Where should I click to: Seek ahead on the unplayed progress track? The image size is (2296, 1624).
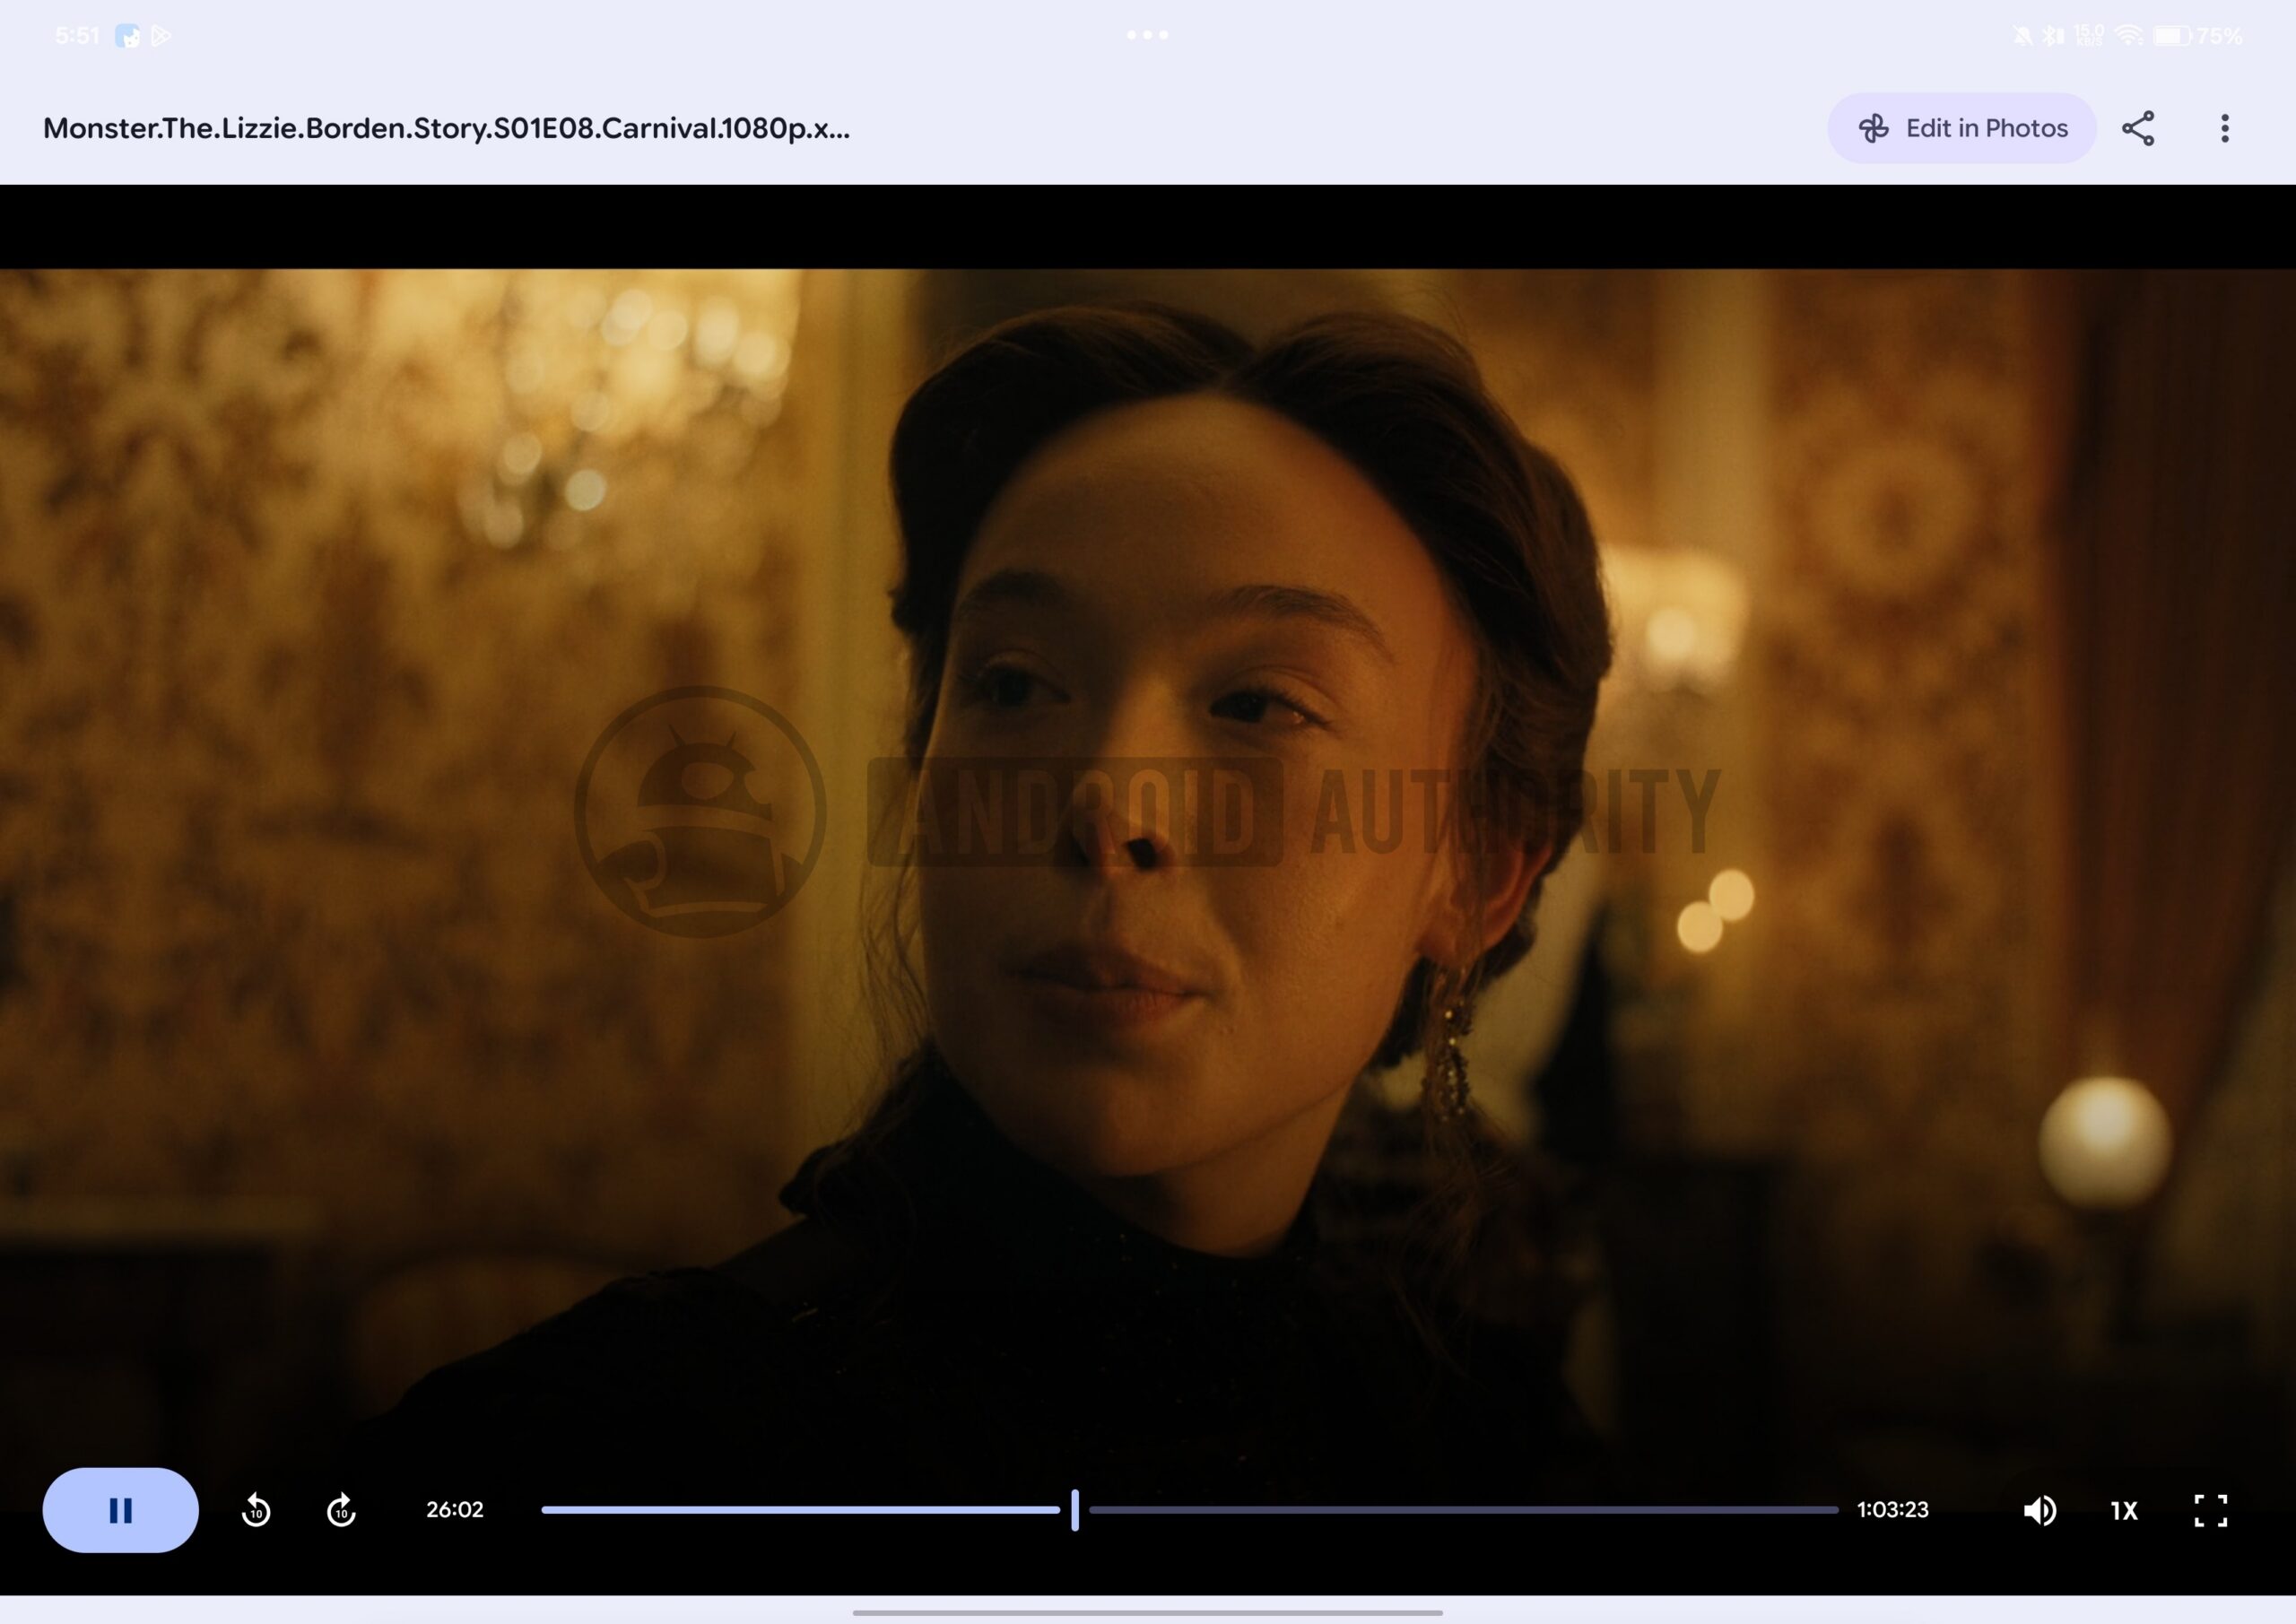[x=1463, y=1510]
